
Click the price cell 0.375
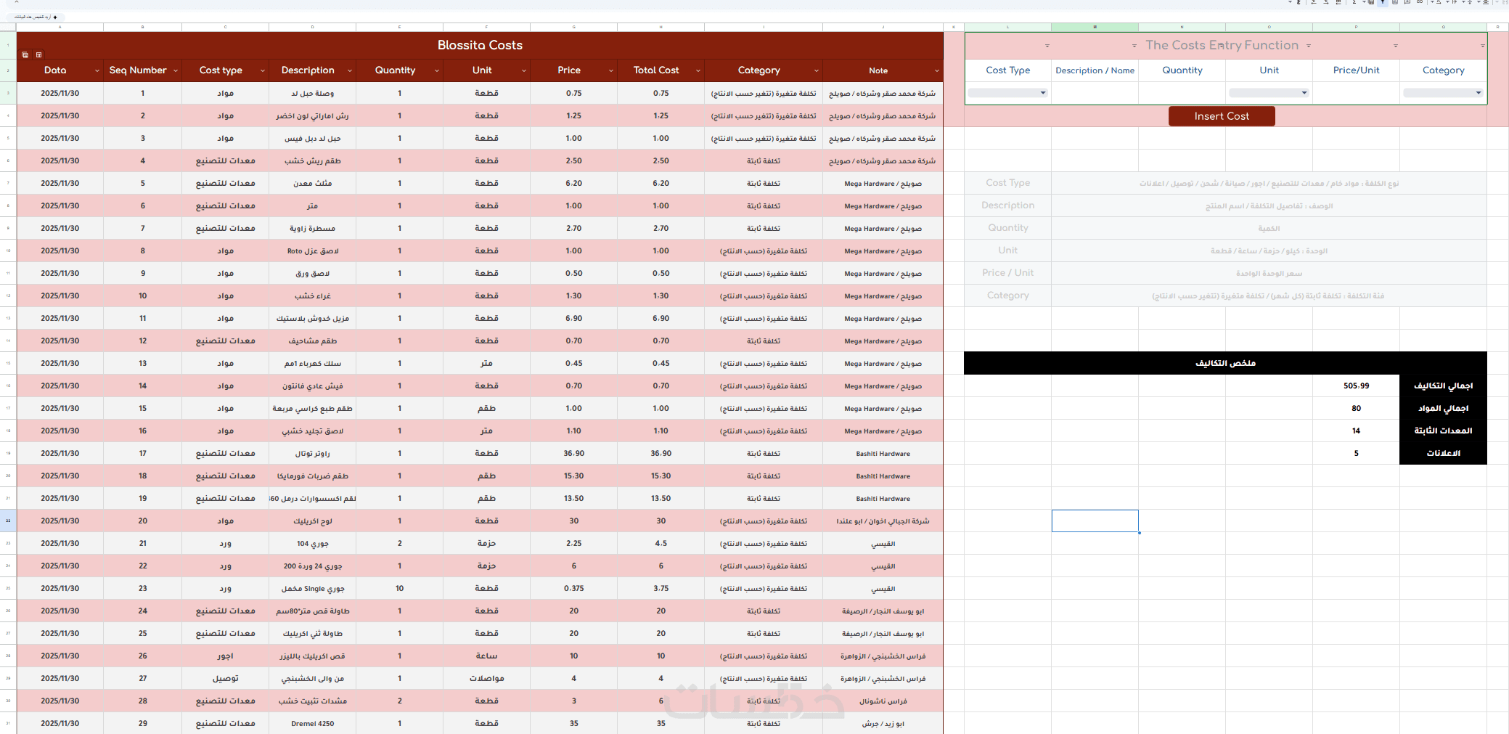(573, 588)
